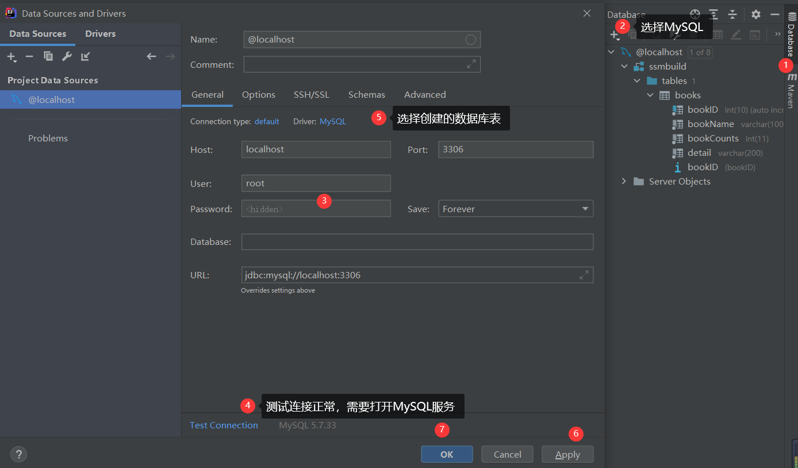This screenshot has height=468, width=798.
Task: Show more Database toolbar actions
Action: point(778,34)
